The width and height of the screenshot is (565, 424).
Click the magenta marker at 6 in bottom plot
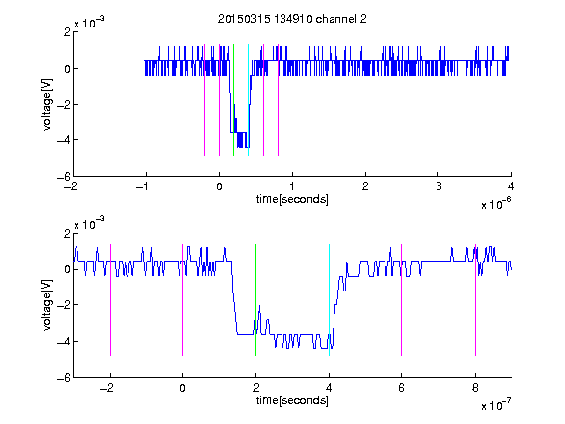402,300
